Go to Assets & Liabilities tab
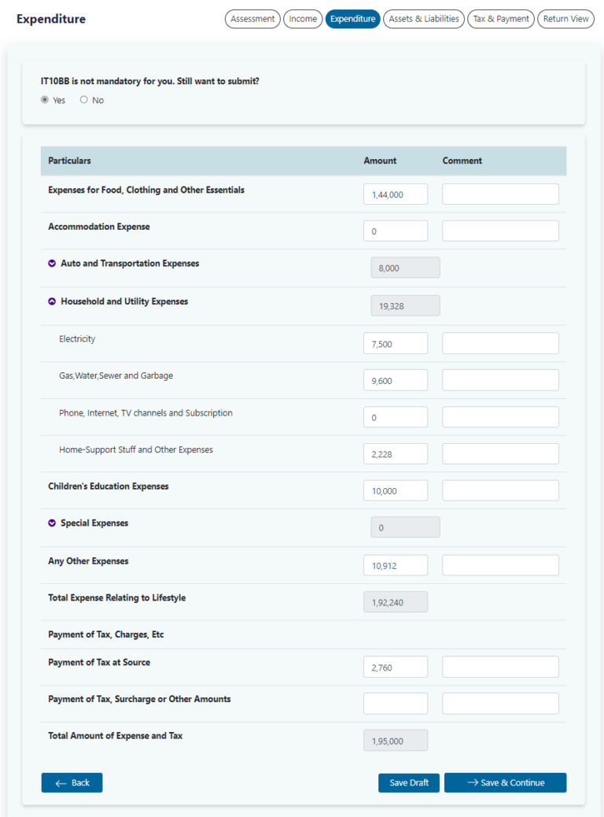This screenshot has height=817, width=604. (424, 19)
